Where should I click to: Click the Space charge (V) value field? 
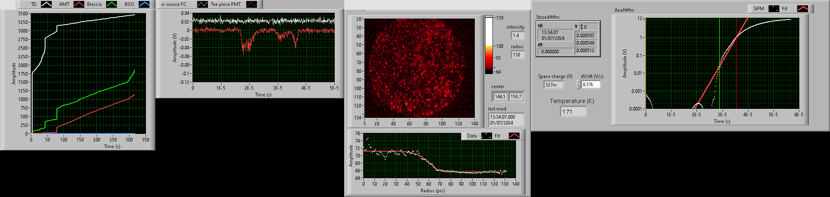(554, 85)
